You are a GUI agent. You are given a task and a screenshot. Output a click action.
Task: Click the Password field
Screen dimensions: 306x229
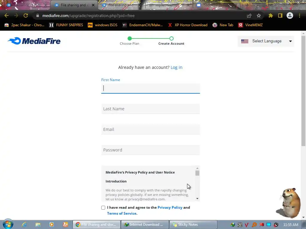tap(151, 150)
